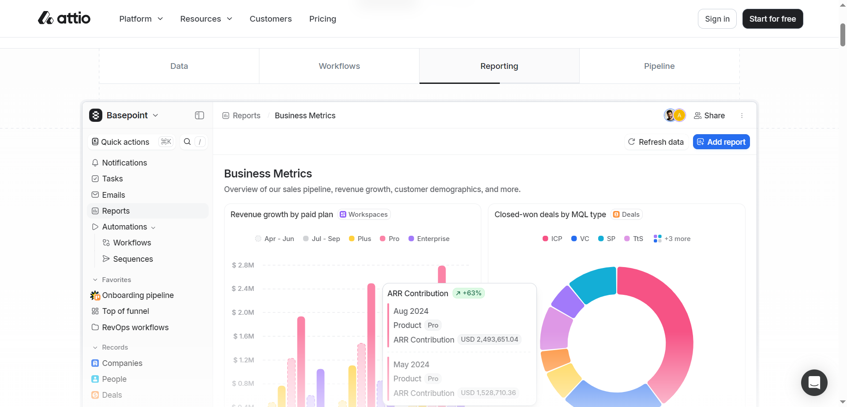
Task: Click the Basepoint workspace logo icon
Action: click(x=96, y=115)
